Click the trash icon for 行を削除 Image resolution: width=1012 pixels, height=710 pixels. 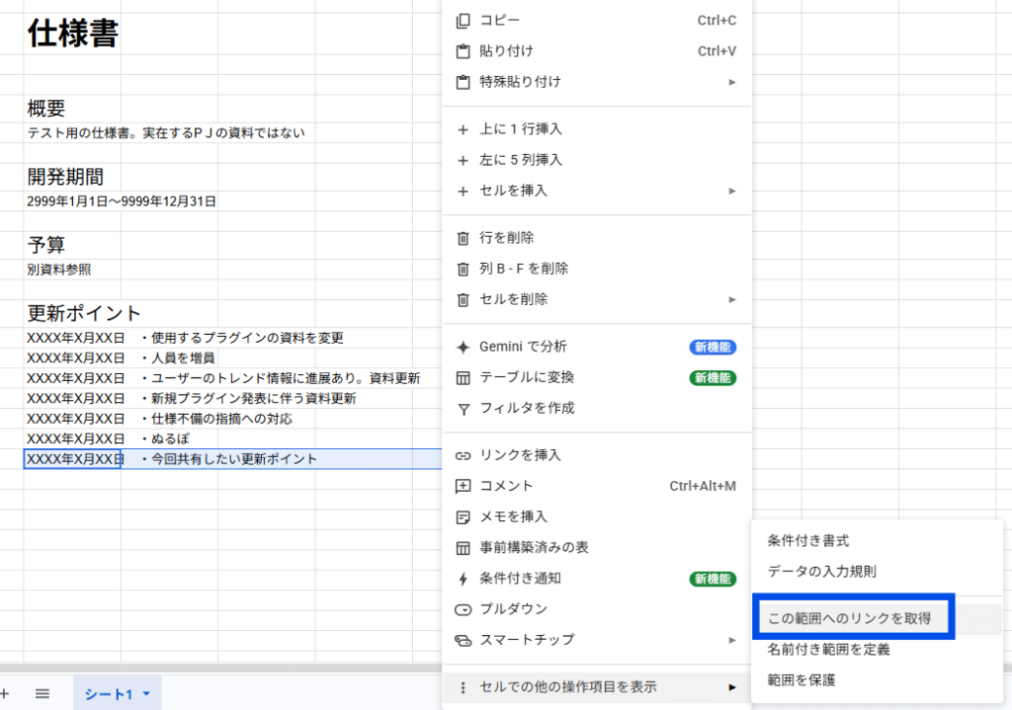coord(463,238)
